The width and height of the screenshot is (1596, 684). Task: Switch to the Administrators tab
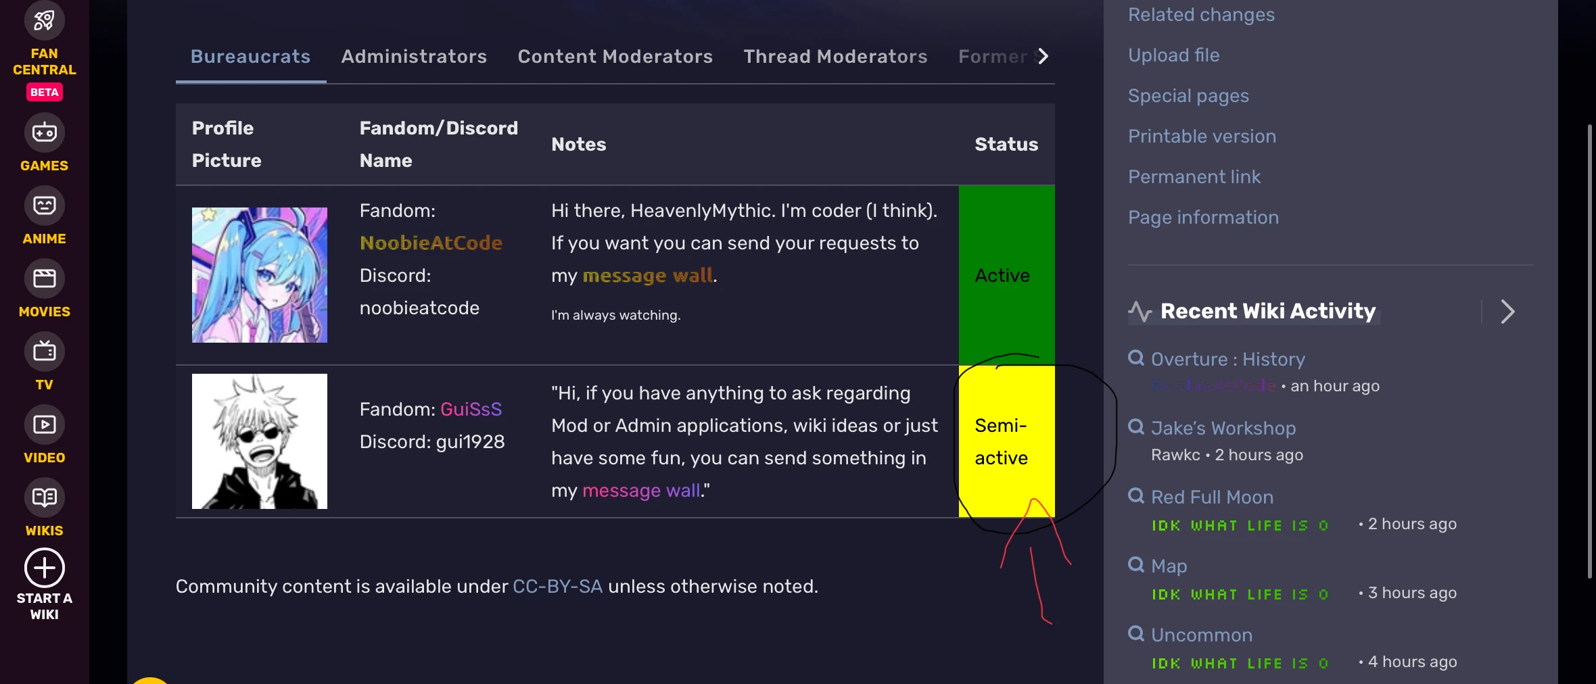click(x=414, y=57)
